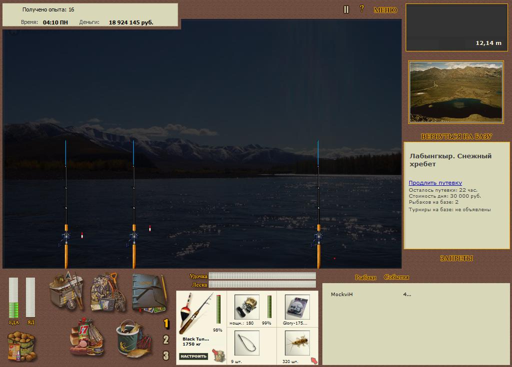Click the hook thumbnail labeled 9 шт.
The height and width of the screenshot is (367, 512).
247,343
